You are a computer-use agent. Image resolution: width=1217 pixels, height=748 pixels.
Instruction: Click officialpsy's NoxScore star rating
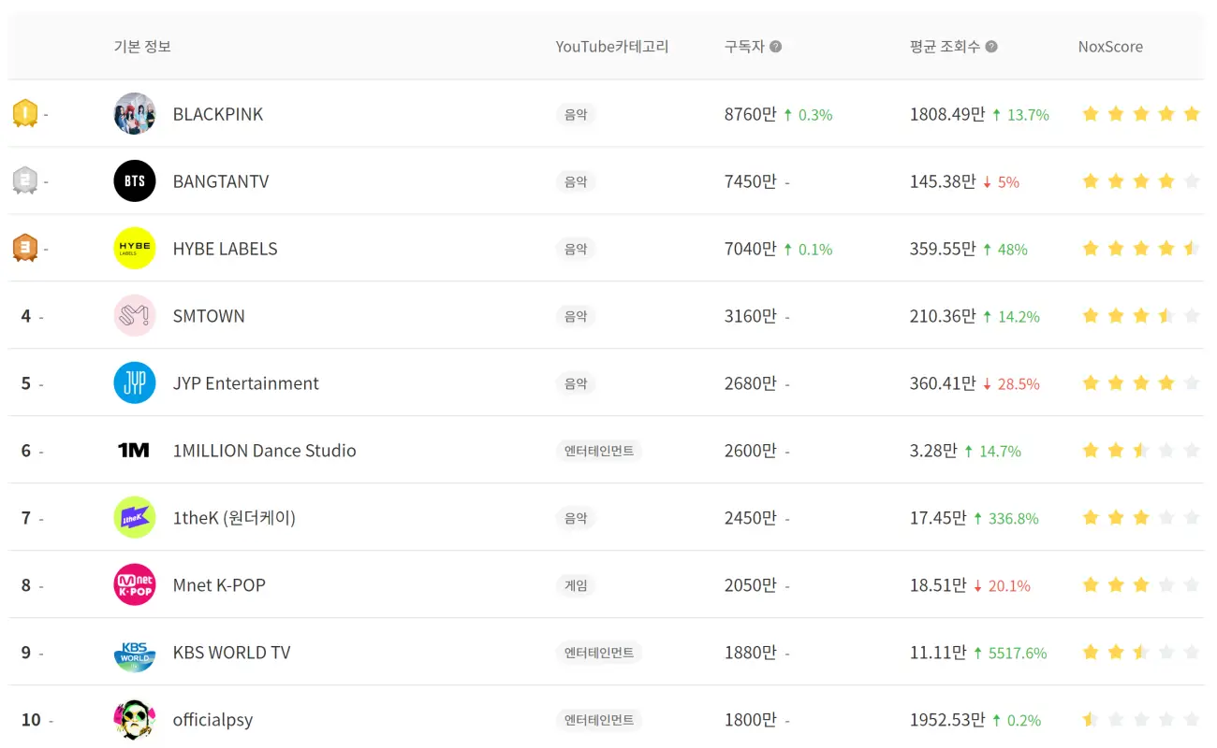pyautogui.click(x=1141, y=720)
